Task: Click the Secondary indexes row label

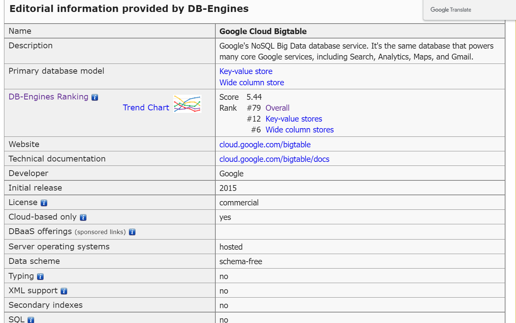Action: [x=45, y=305]
